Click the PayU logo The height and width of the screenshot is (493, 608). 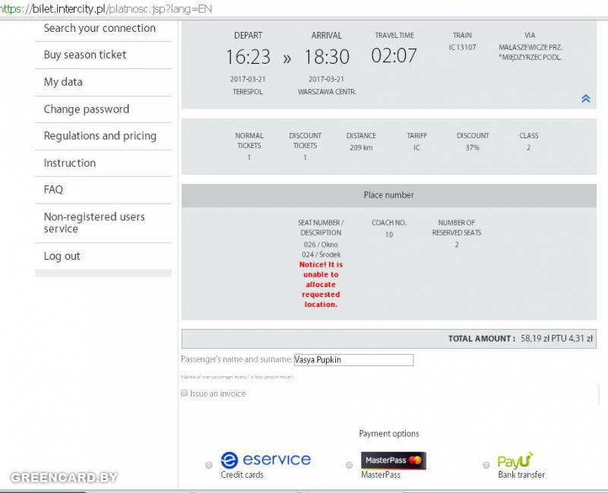(x=515, y=460)
